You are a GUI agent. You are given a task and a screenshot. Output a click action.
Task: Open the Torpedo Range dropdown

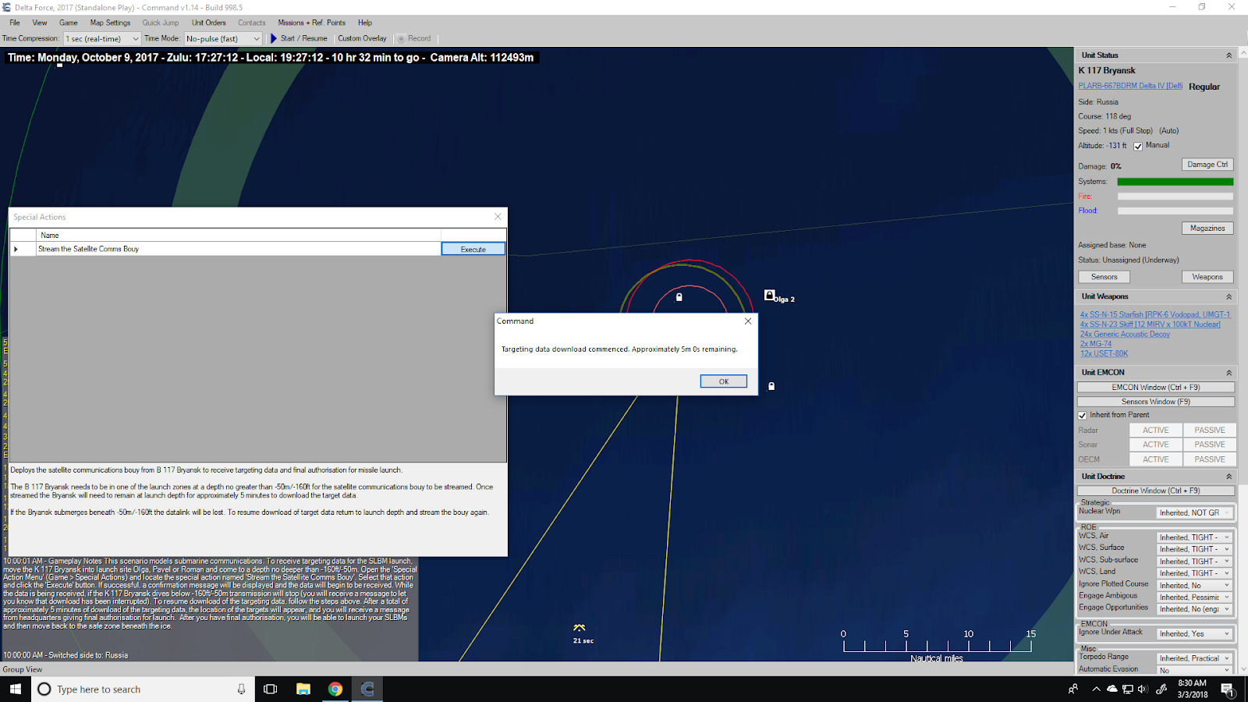[x=1194, y=658]
